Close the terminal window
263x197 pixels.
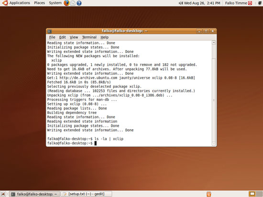click(x=212, y=31)
